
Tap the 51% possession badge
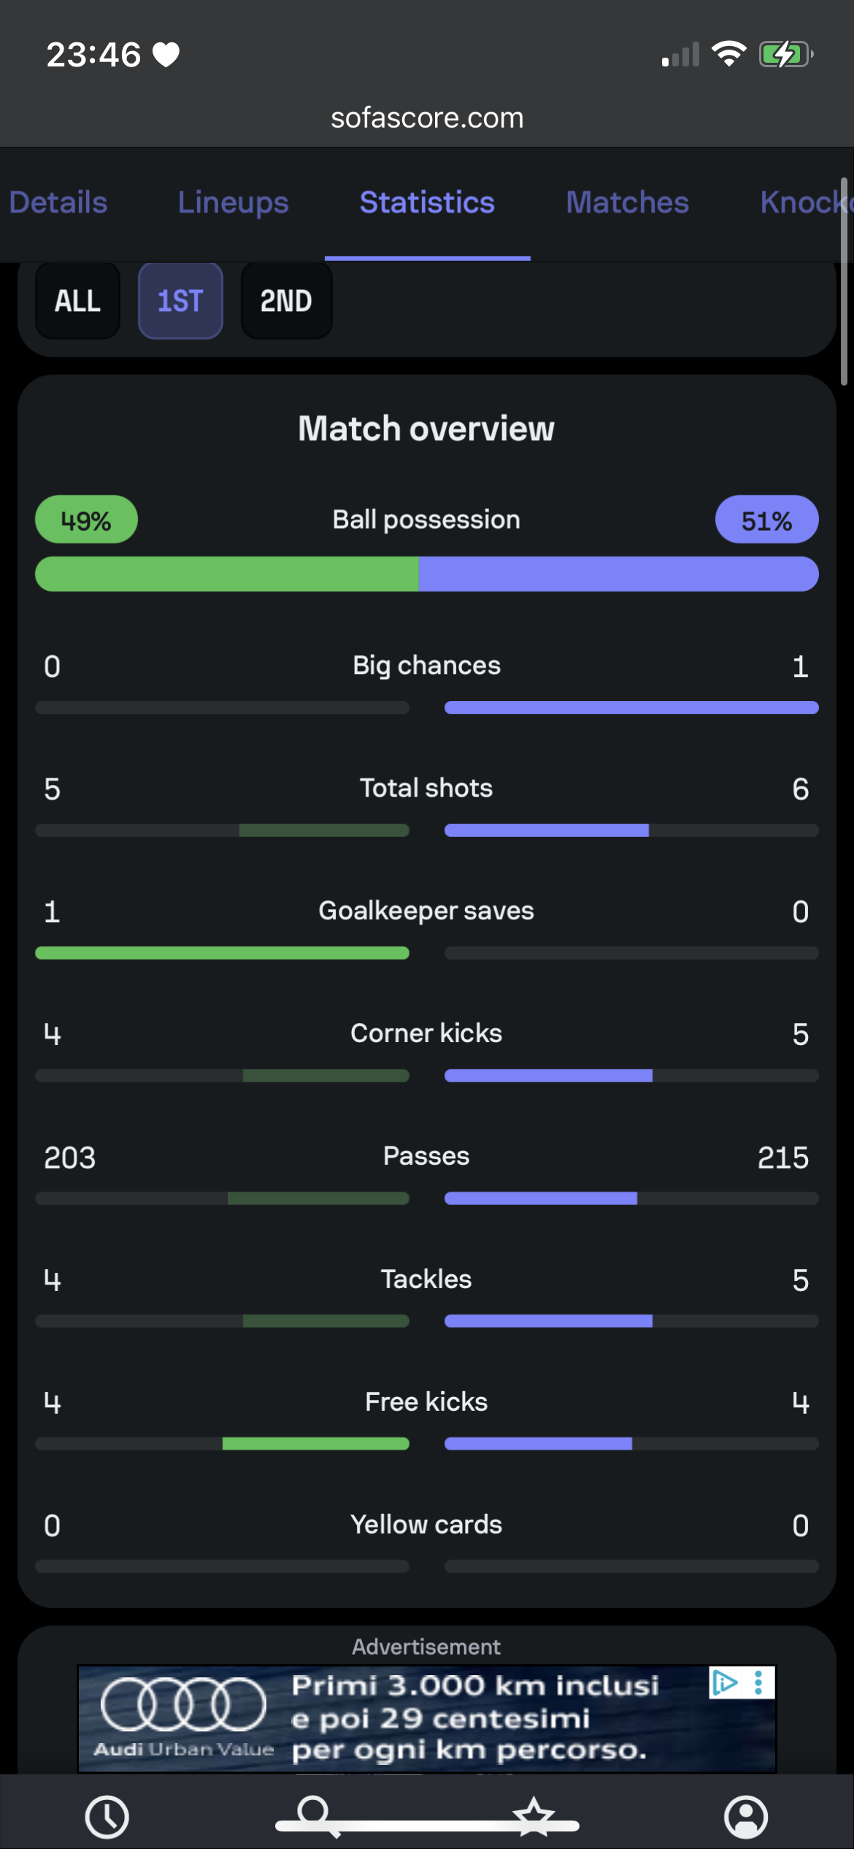tap(766, 520)
